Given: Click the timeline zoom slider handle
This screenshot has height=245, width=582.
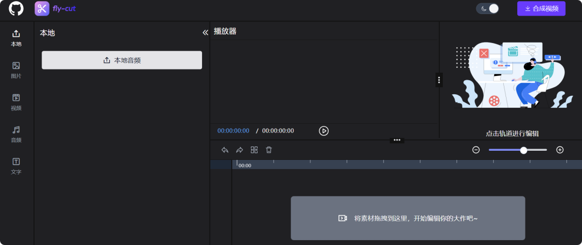Looking at the screenshot, I should 523,150.
